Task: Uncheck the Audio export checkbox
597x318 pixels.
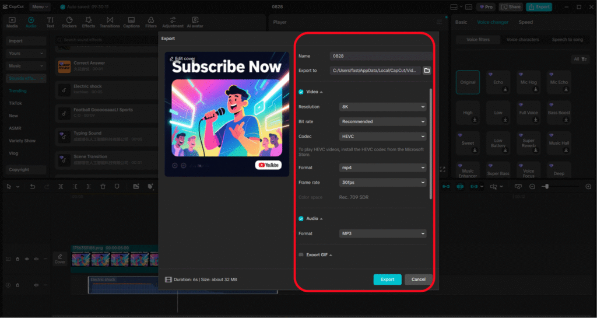Action: coord(301,219)
